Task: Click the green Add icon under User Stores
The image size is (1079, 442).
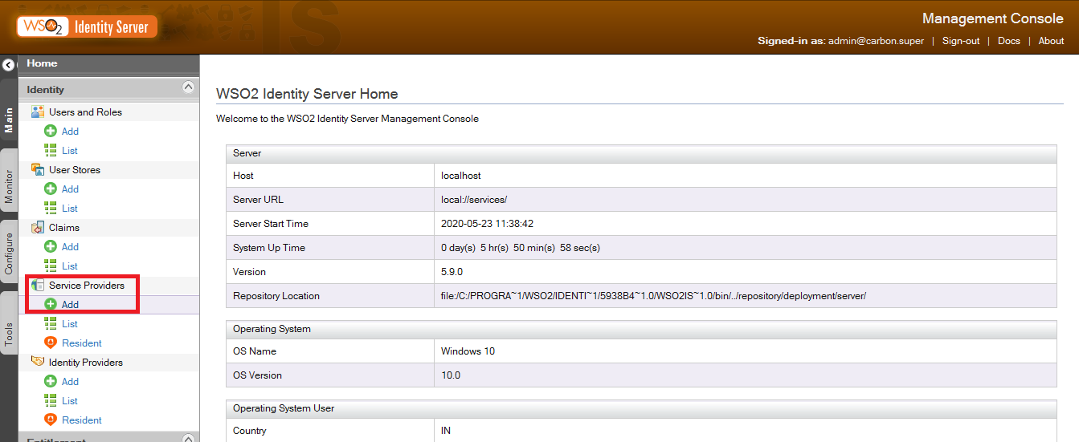Action: point(51,189)
